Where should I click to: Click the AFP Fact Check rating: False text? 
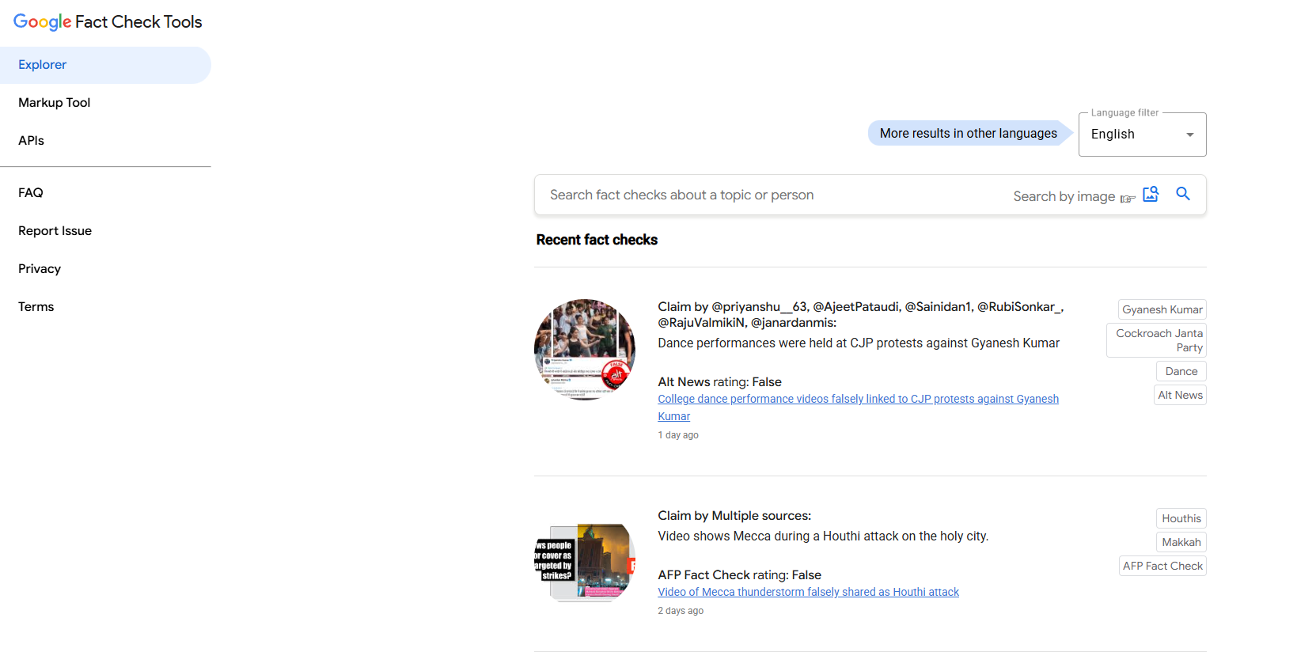[739, 575]
